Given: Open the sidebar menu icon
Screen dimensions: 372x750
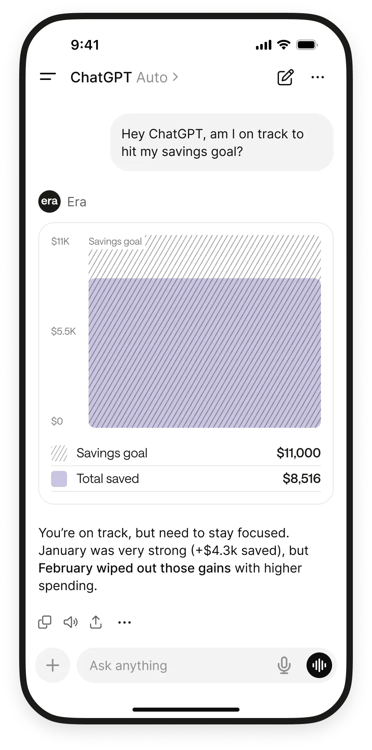Looking at the screenshot, I should point(48,77).
